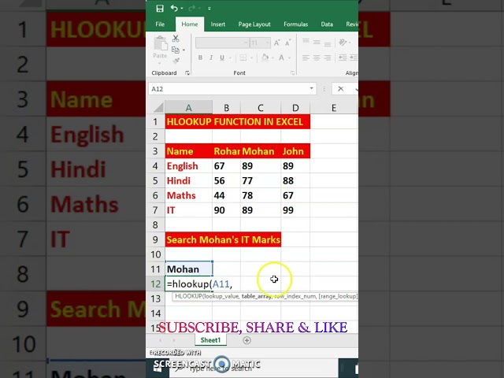Click the IT label cell in row 7
The height and width of the screenshot is (378, 504).
click(x=189, y=210)
